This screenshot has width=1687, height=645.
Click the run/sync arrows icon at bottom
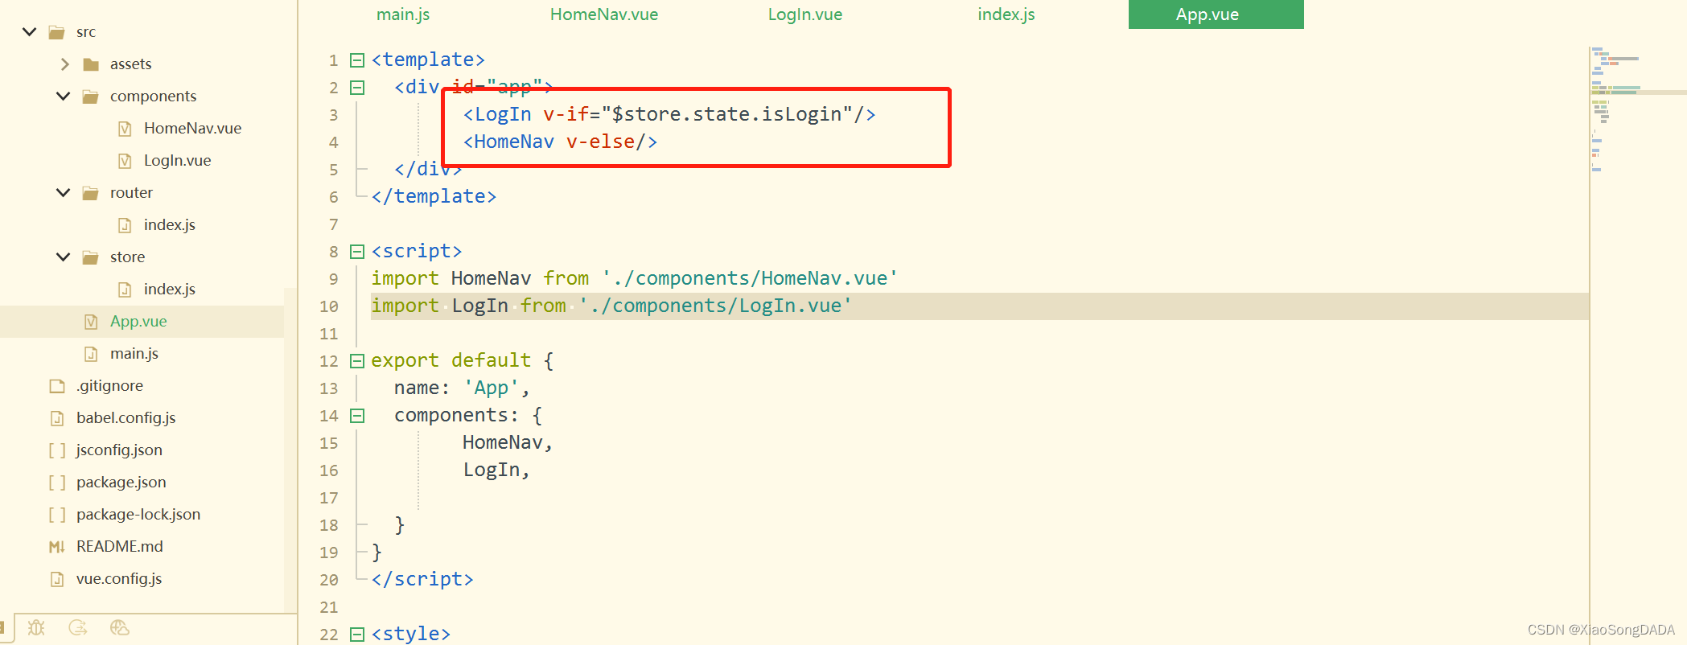pos(78,628)
